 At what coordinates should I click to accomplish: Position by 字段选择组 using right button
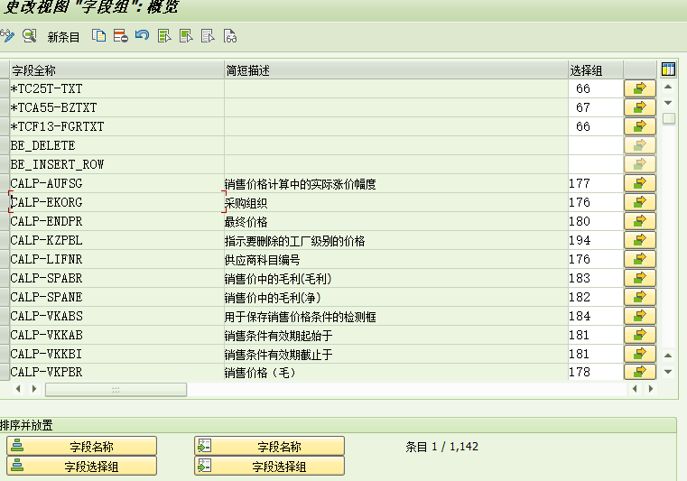click(x=270, y=466)
